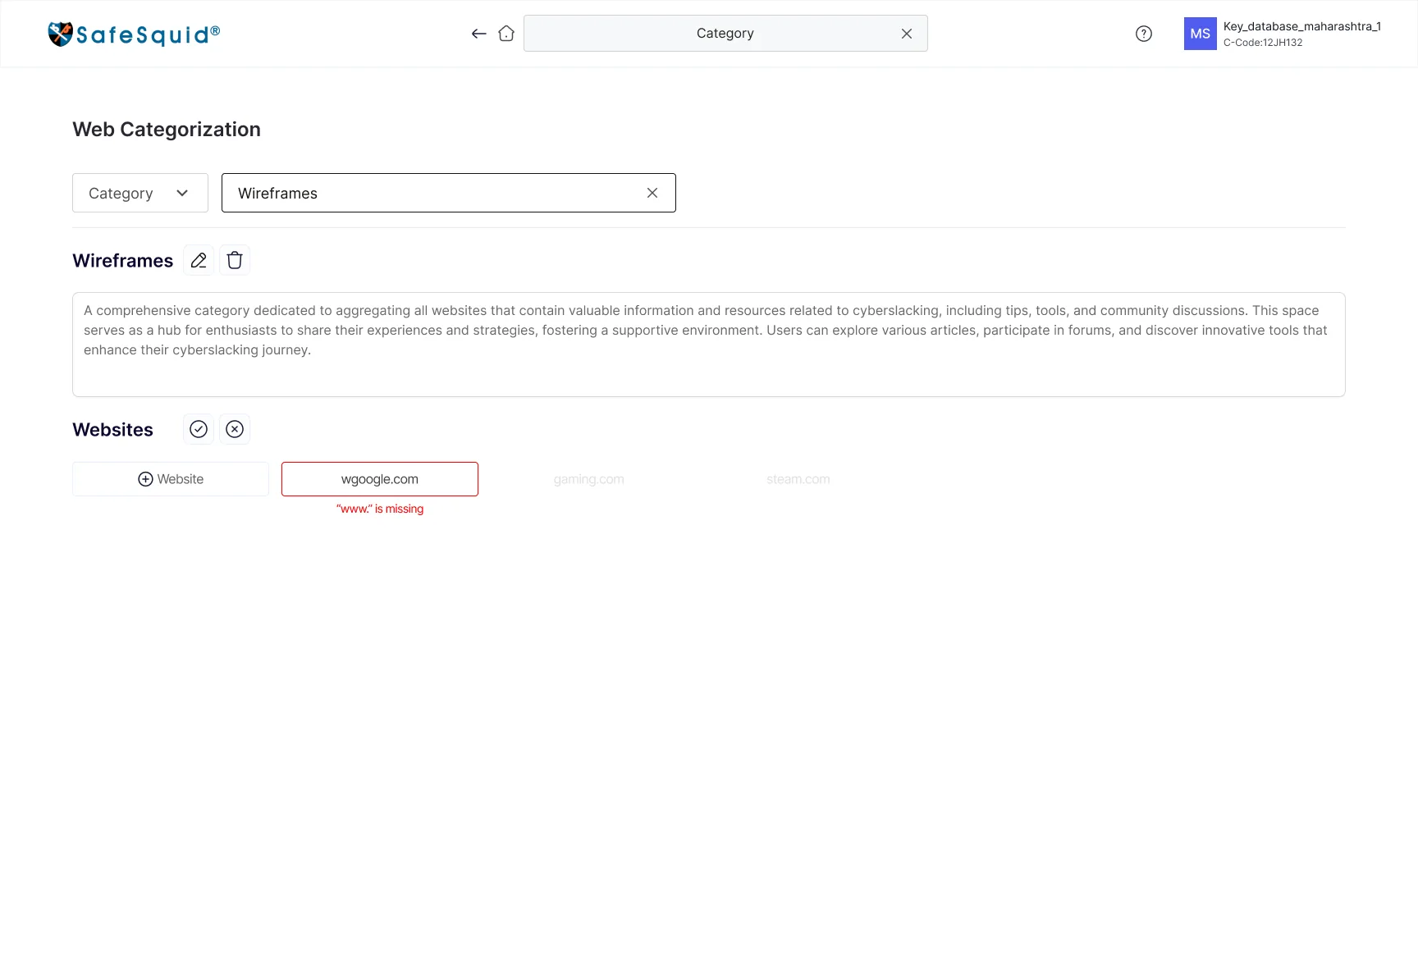1418x959 pixels.
Task: Clear the top Category search bar
Action: [x=907, y=34]
